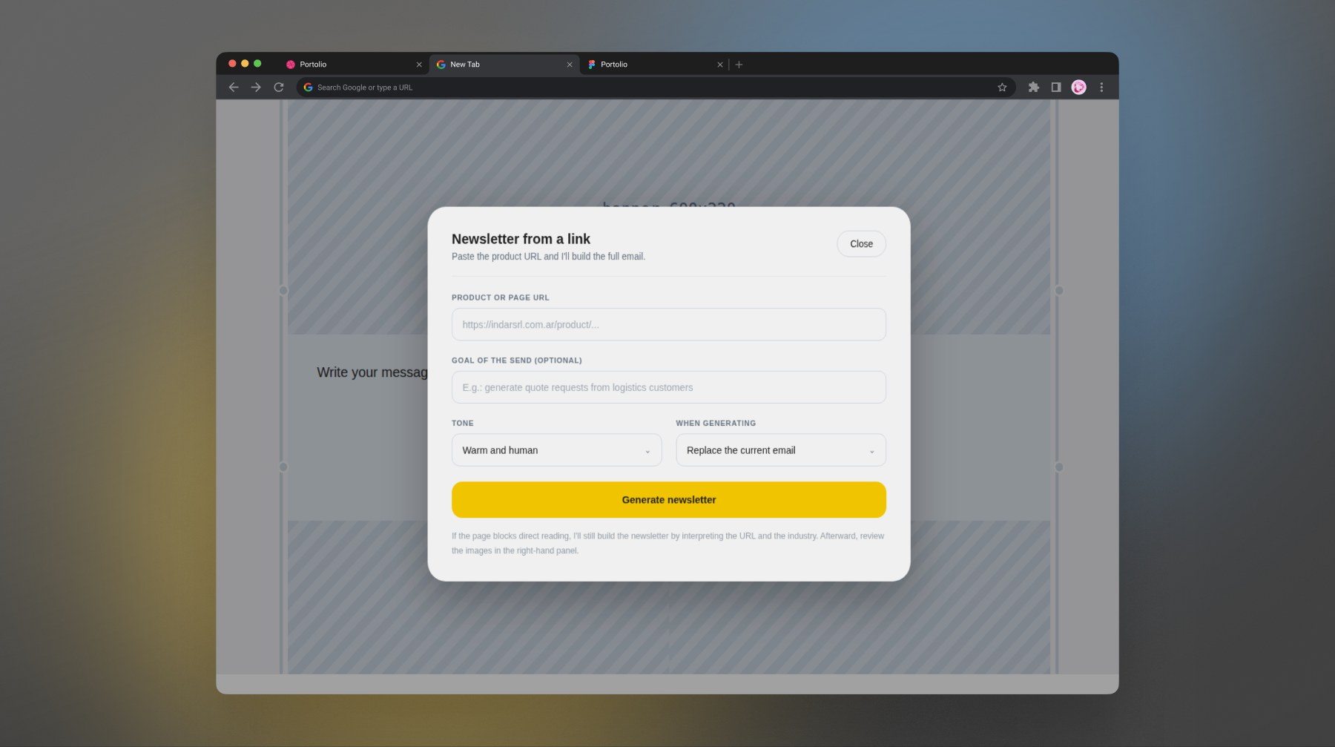Open the profile avatar menu

[x=1079, y=88]
